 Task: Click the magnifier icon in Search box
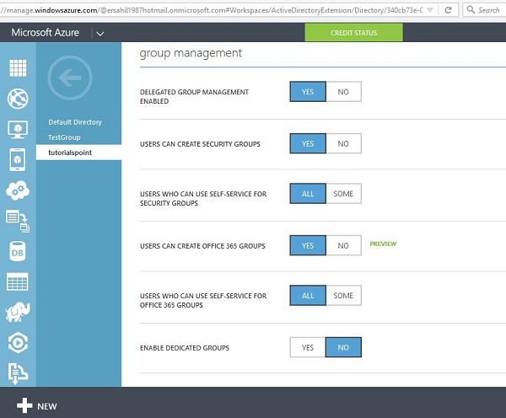tap(471, 9)
